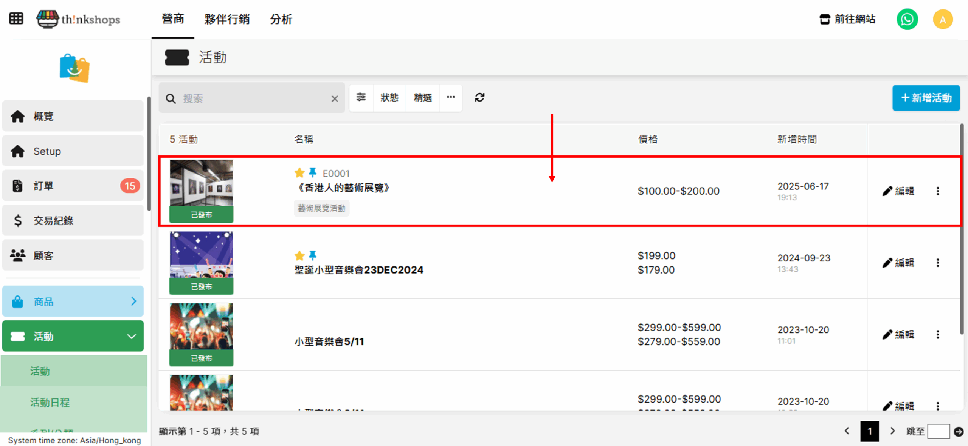Screen dimensions: 968x446
Task: Open the apps grid icon
Action: pos(16,18)
